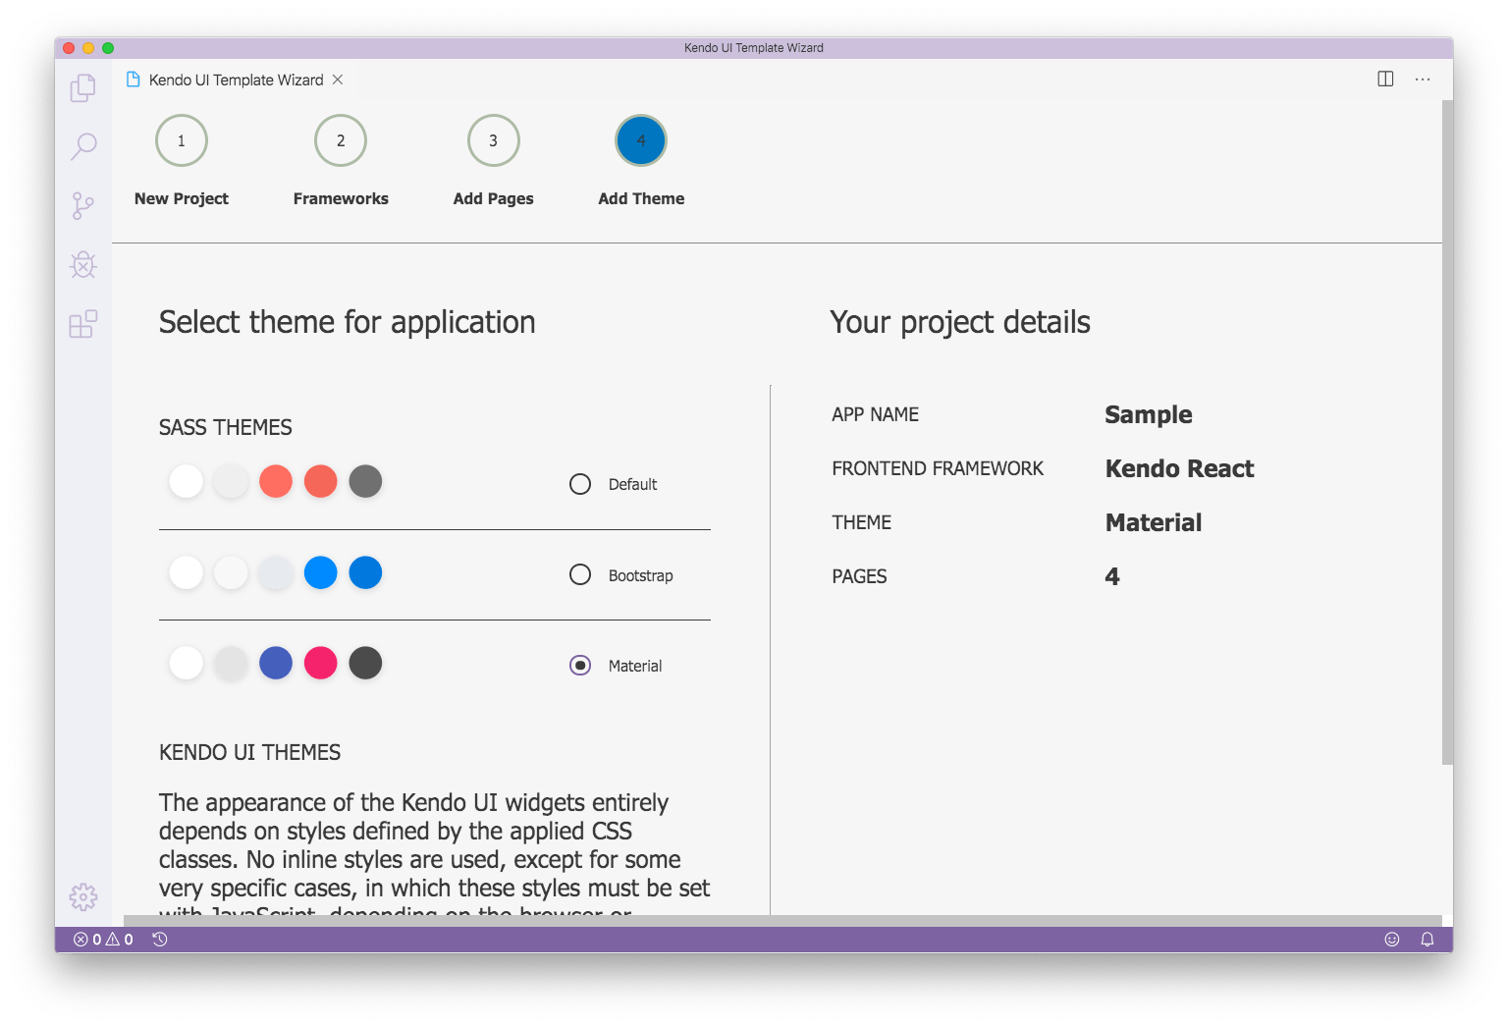The height and width of the screenshot is (1026, 1508).
Task: Open the Source Control view
Action: (83, 206)
